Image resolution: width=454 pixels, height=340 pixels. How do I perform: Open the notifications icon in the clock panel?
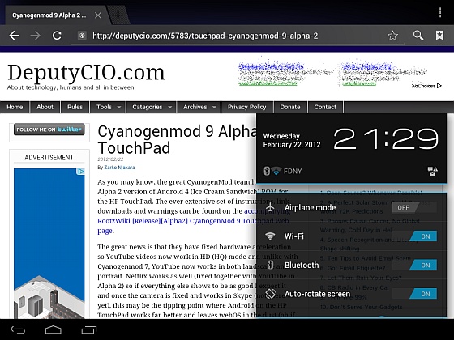pyautogui.click(x=433, y=171)
